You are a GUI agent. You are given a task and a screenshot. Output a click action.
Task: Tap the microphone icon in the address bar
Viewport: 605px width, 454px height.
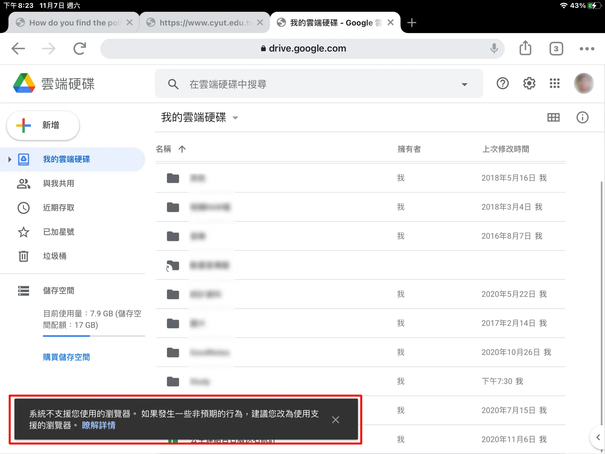pos(494,48)
